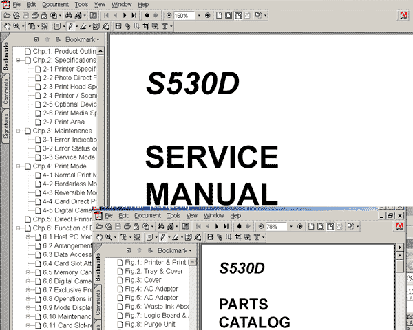Viewport: 413px width, 330px height.
Task: Open bookmark Fig.2: Tray & Cover
Action: coord(150,271)
